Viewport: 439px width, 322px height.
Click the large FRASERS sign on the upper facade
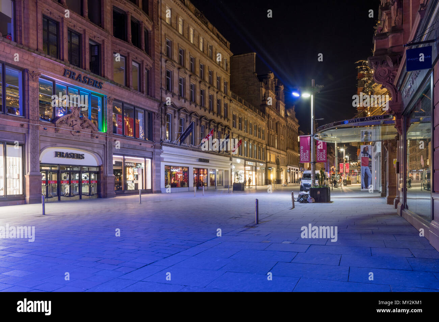coord(83,78)
